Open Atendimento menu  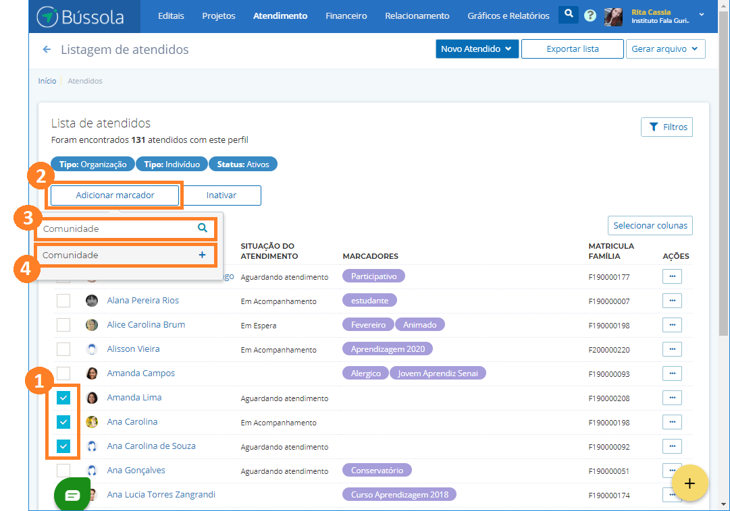[280, 16]
